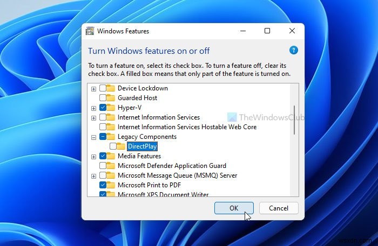Select the Microsoft Defender Application Guard label
This screenshot has width=378, height=246.
pos(172,166)
